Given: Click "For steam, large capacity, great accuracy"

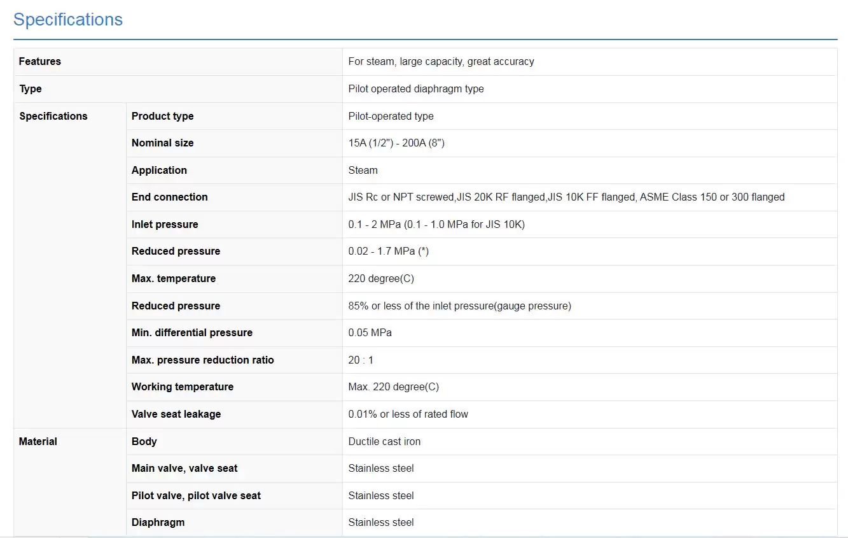Looking at the screenshot, I should 441,62.
